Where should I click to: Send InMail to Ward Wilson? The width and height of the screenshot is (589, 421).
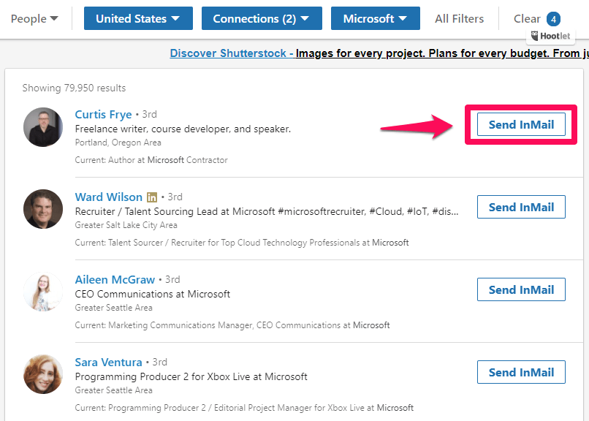tap(521, 207)
